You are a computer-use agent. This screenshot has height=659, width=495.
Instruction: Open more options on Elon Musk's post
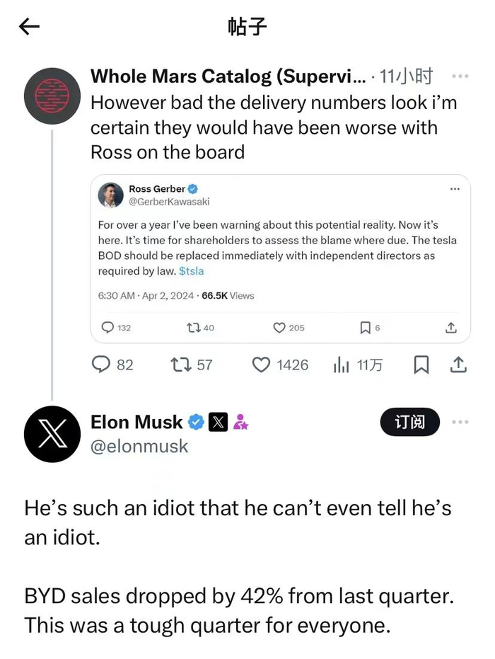click(460, 423)
